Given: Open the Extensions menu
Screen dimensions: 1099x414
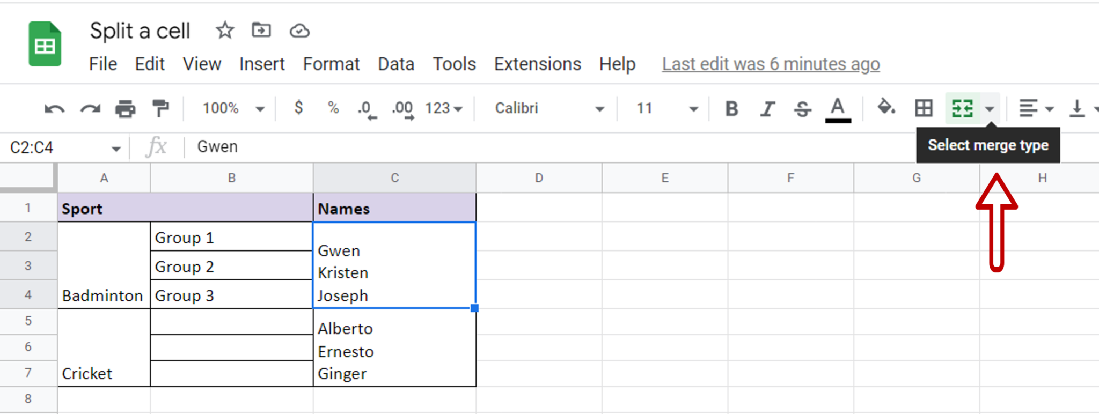Looking at the screenshot, I should click(x=537, y=64).
